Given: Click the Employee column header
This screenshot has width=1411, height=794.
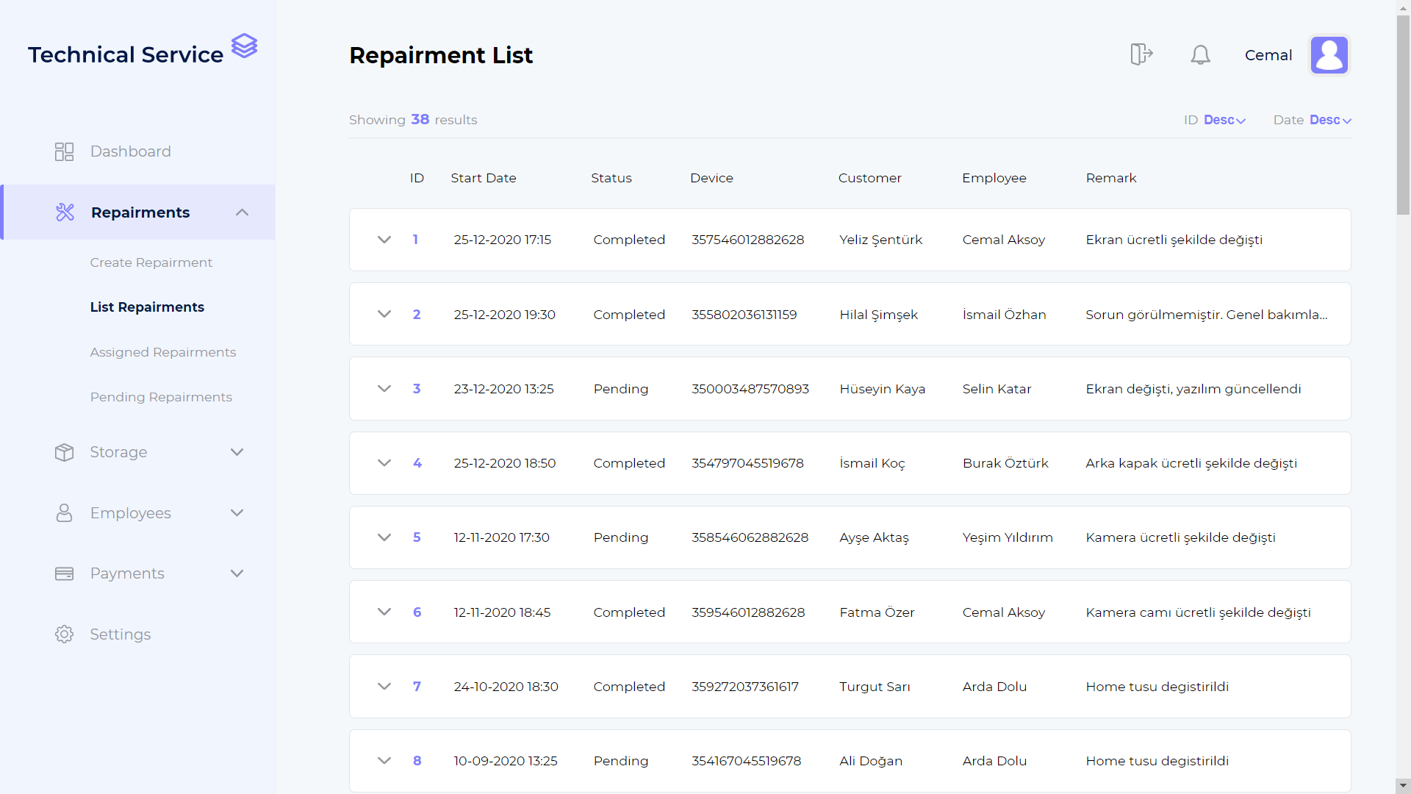Looking at the screenshot, I should pyautogui.click(x=994, y=178).
